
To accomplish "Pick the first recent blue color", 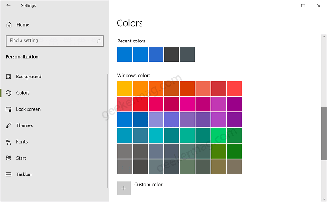I will click(x=125, y=54).
